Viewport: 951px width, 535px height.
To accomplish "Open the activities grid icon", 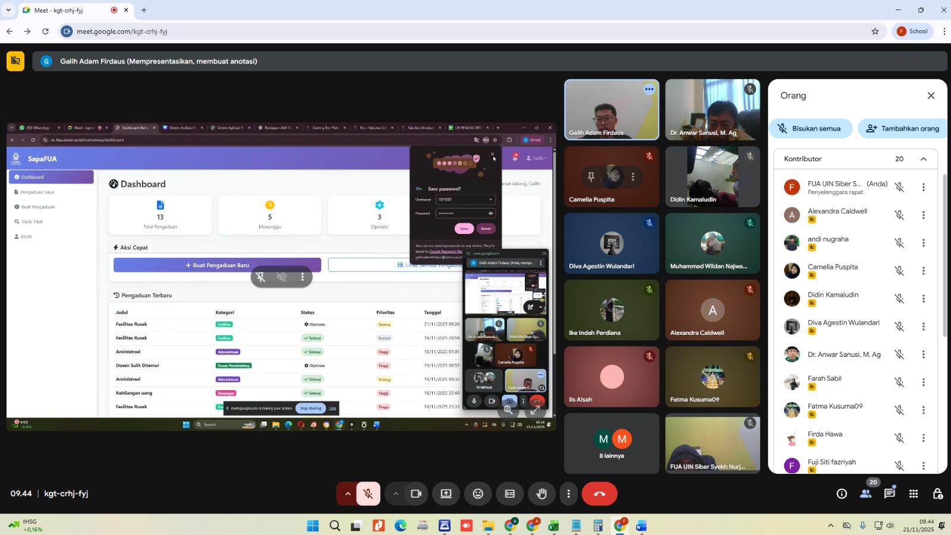I will (x=914, y=494).
